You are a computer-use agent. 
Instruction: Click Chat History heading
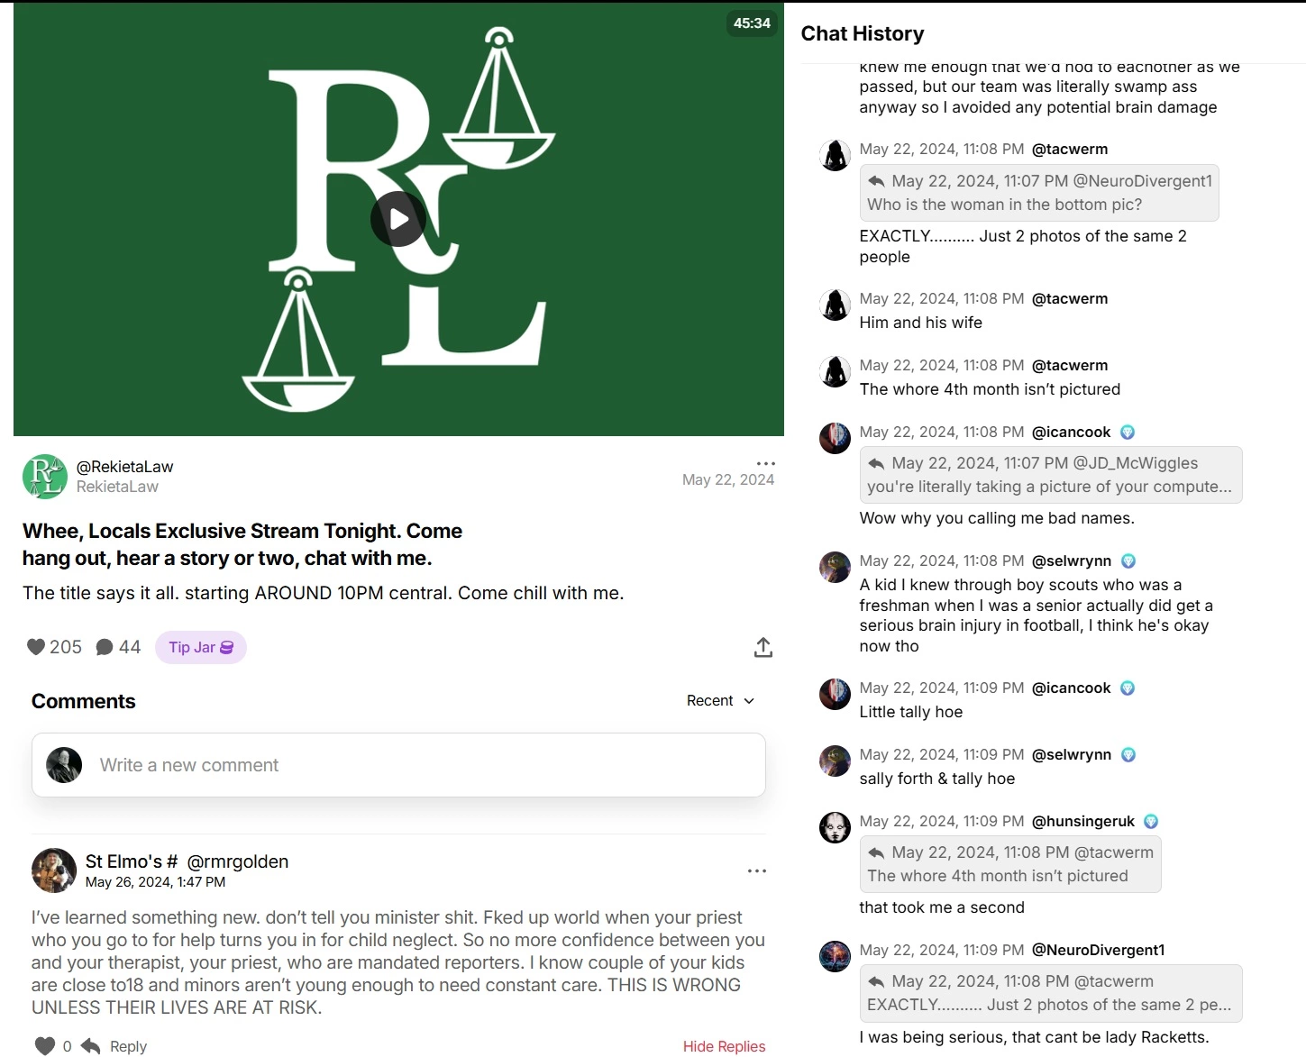tap(863, 33)
